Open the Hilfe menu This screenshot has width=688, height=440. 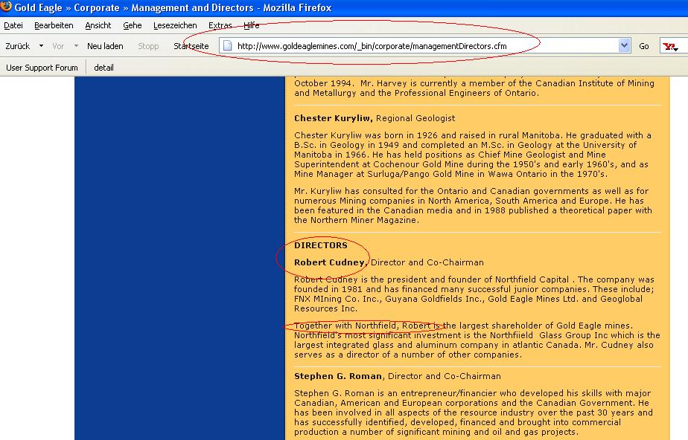coord(252,25)
